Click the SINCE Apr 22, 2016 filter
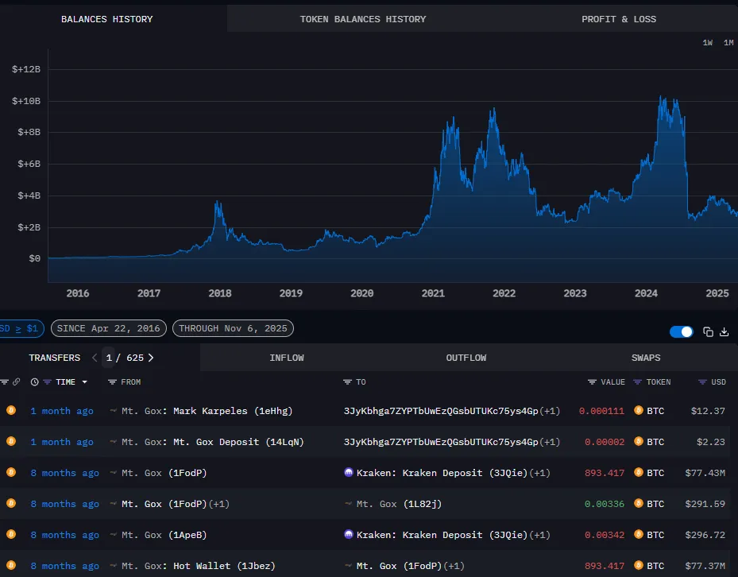 (109, 328)
